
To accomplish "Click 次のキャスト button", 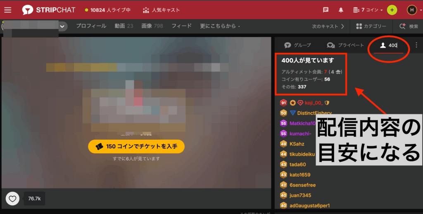I will [328, 26].
